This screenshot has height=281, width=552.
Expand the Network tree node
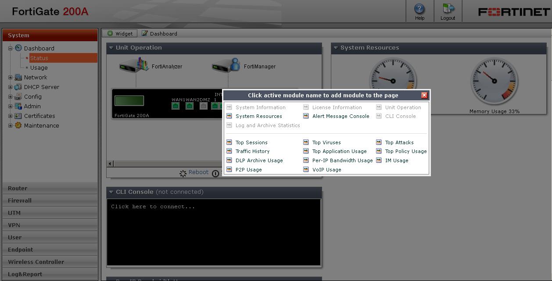(x=10, y=77)
